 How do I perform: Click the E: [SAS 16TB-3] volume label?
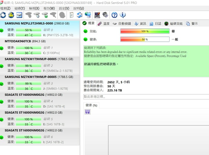pyautogui.click(x=54, y=124)
